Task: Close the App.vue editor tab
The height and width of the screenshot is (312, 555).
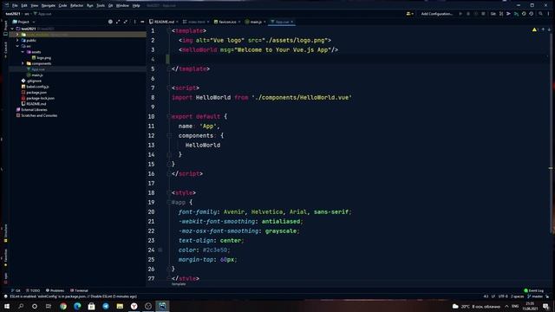Action: tap(292, 22)
